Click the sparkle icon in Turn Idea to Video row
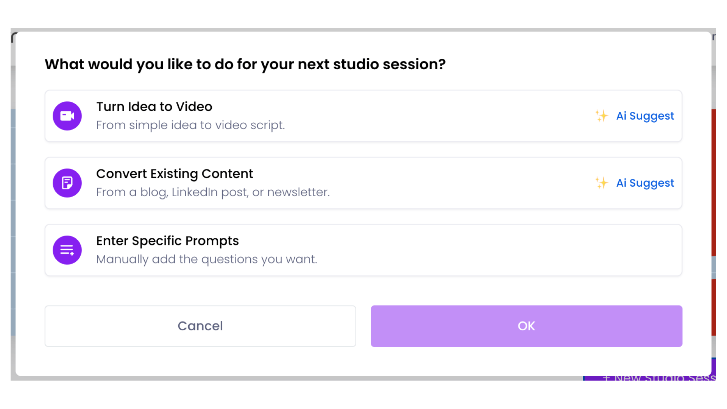The width and height of the screenshot is (727, 409). point(601,116)
